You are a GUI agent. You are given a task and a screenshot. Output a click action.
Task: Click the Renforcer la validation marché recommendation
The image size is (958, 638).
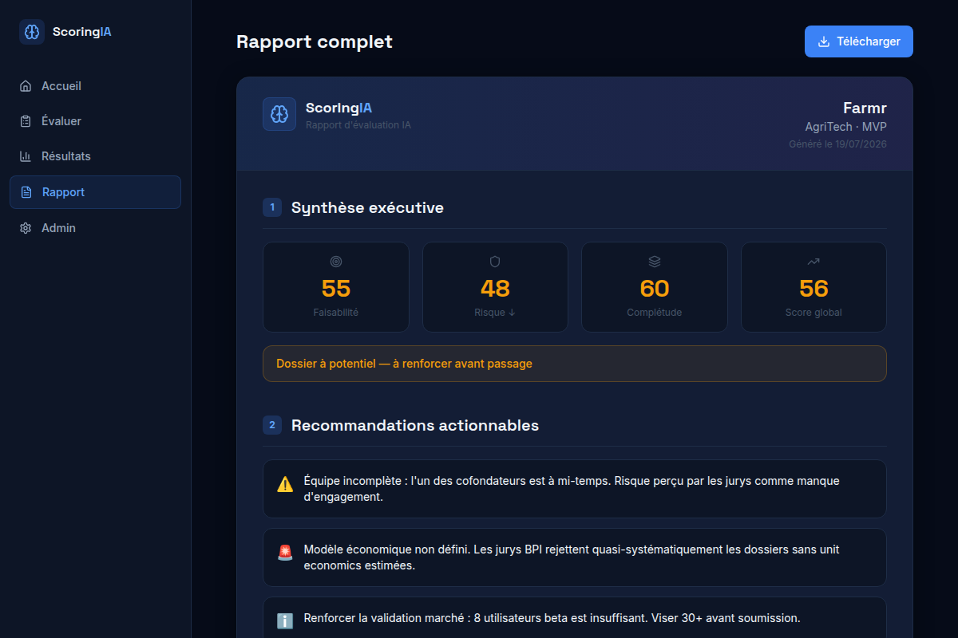tap(575, 618)
